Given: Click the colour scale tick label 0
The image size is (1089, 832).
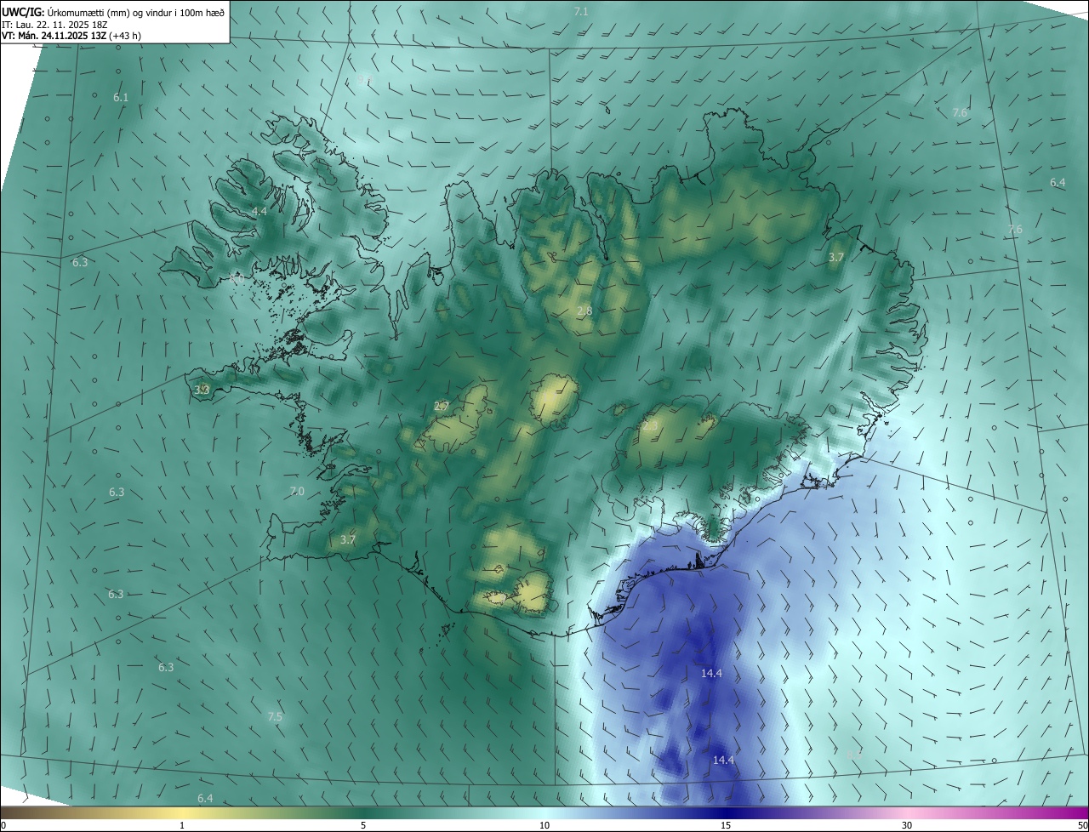Looking at the screenshot, I should click(3, 825).
